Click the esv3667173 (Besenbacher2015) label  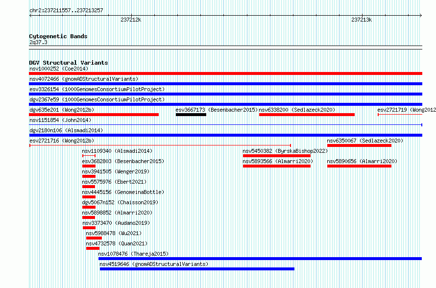[x=217, y=110]
